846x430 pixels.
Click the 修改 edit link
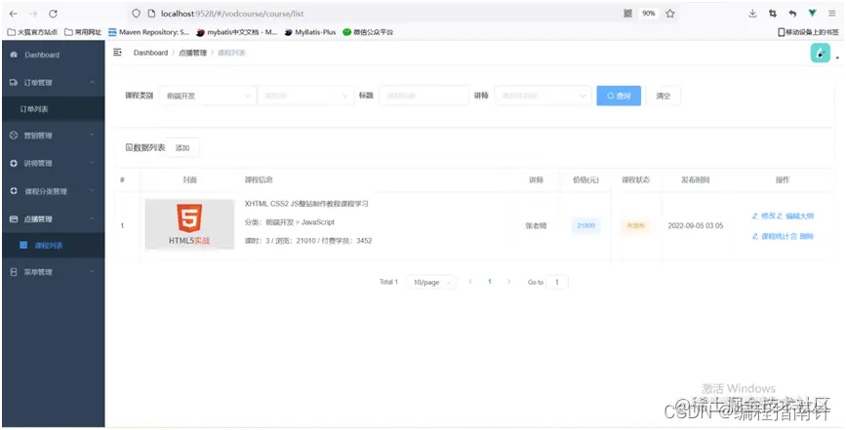(x=763, y=215)
